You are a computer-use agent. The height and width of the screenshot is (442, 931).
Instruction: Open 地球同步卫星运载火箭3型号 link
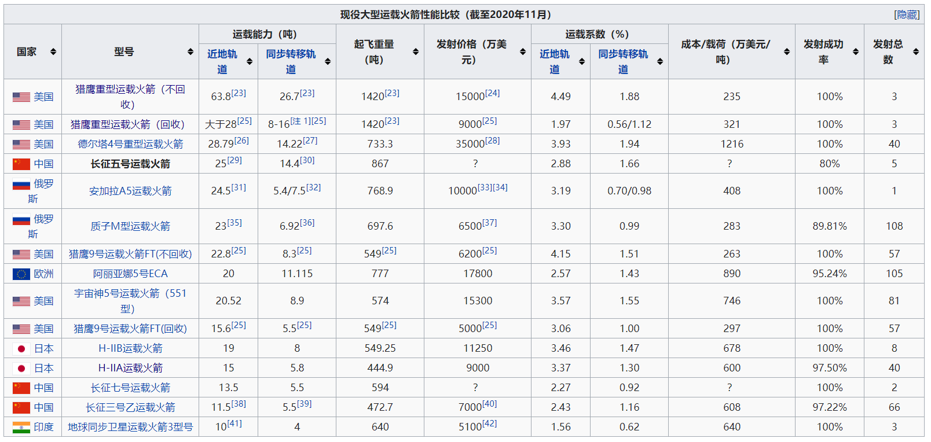tap(130, 427)
